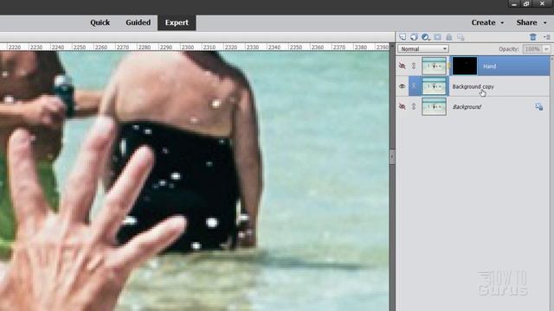Select the Hand layer black mask
The height and width of the screenshot is (311, 554).
coord(465,66)
